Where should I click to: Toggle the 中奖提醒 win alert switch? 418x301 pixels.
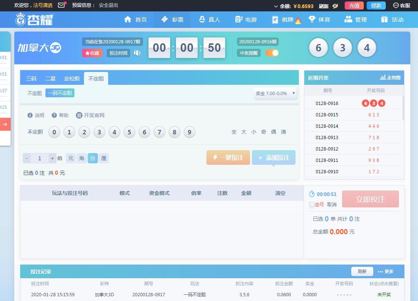[x=272, y=53]
